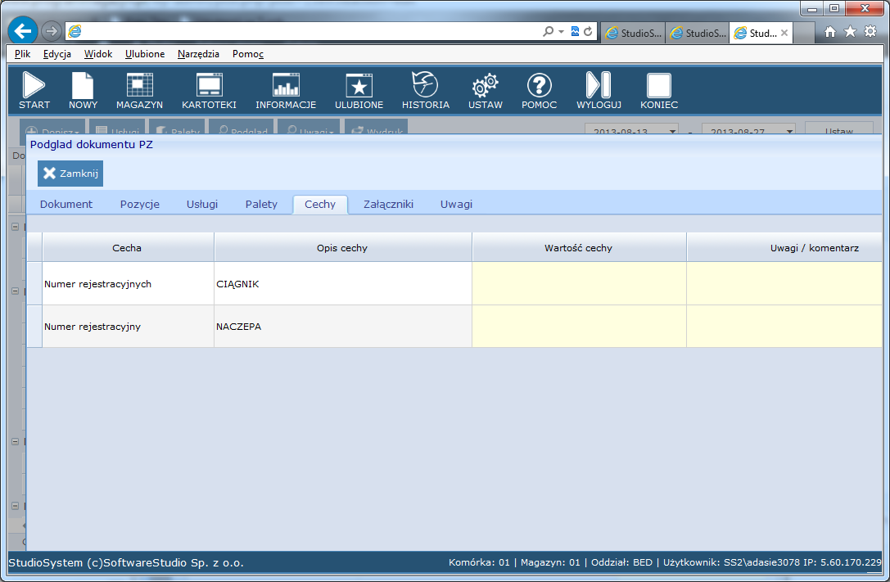890x582 pixels.
Task: Click Wartość cechy cell for CIĄGNIK
Action: pyautogui.click(x=579, y=284)
